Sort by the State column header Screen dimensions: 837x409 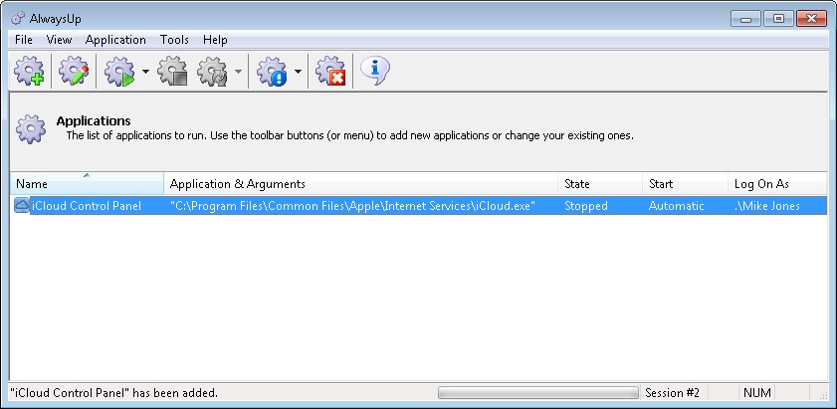(600, 184)
